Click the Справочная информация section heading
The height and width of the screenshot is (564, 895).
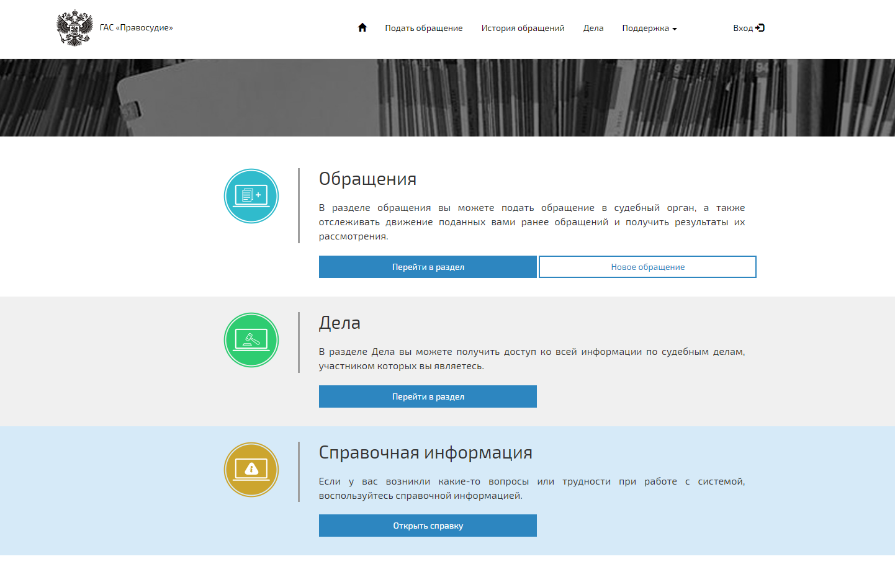(425, 452)
